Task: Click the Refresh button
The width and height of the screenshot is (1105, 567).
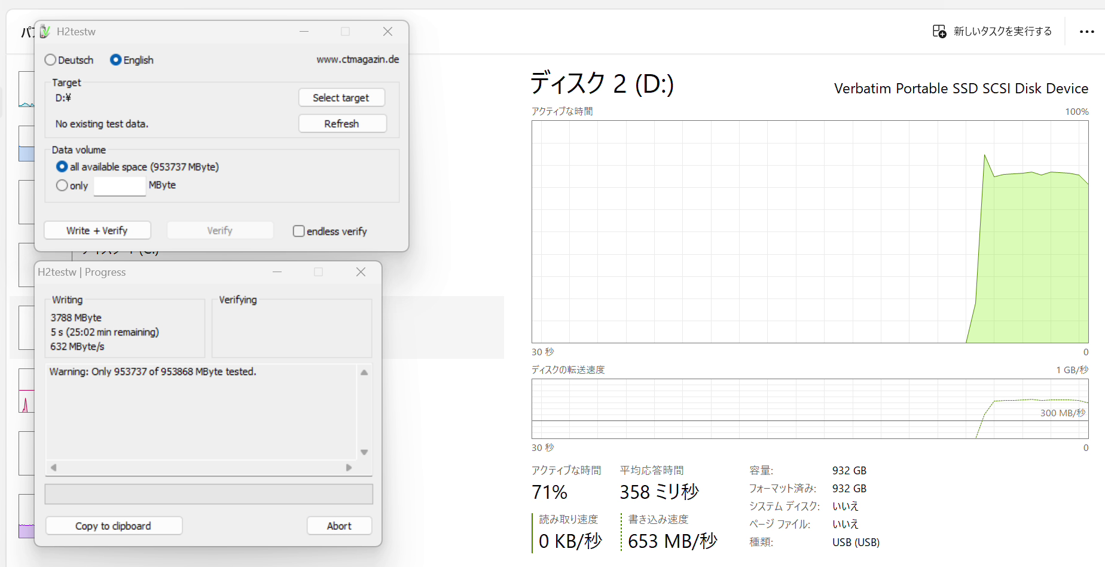Action: pos(342,124)
